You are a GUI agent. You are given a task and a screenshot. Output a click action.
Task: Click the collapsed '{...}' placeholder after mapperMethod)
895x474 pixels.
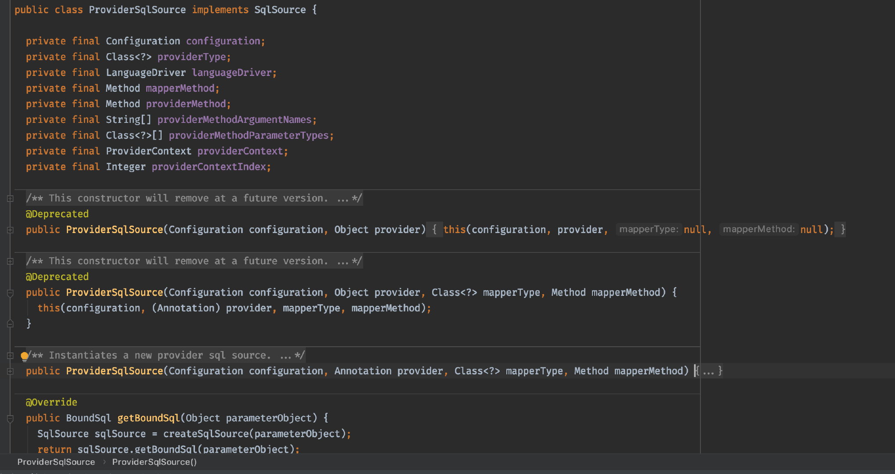tap(709, 371)
